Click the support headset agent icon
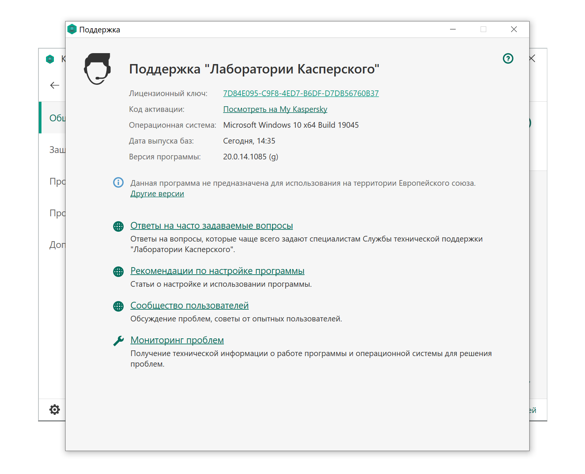Viewport: 585px width, 474px height. coord(97,69)
